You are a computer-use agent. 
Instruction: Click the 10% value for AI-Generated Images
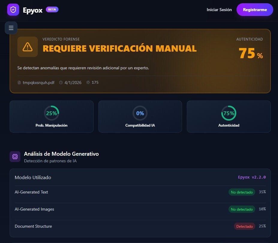click(262, 209)
